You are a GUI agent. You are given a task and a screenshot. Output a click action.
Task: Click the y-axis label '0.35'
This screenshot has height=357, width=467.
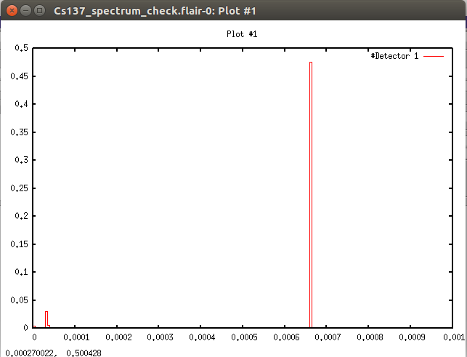(x=19, y=132)
